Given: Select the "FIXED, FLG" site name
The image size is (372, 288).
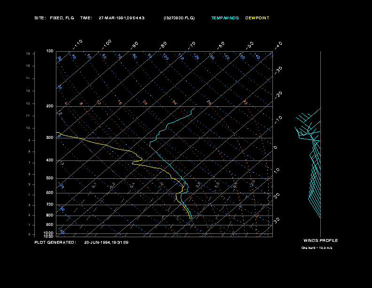Looking at the screenshot, I should point(62,18).
